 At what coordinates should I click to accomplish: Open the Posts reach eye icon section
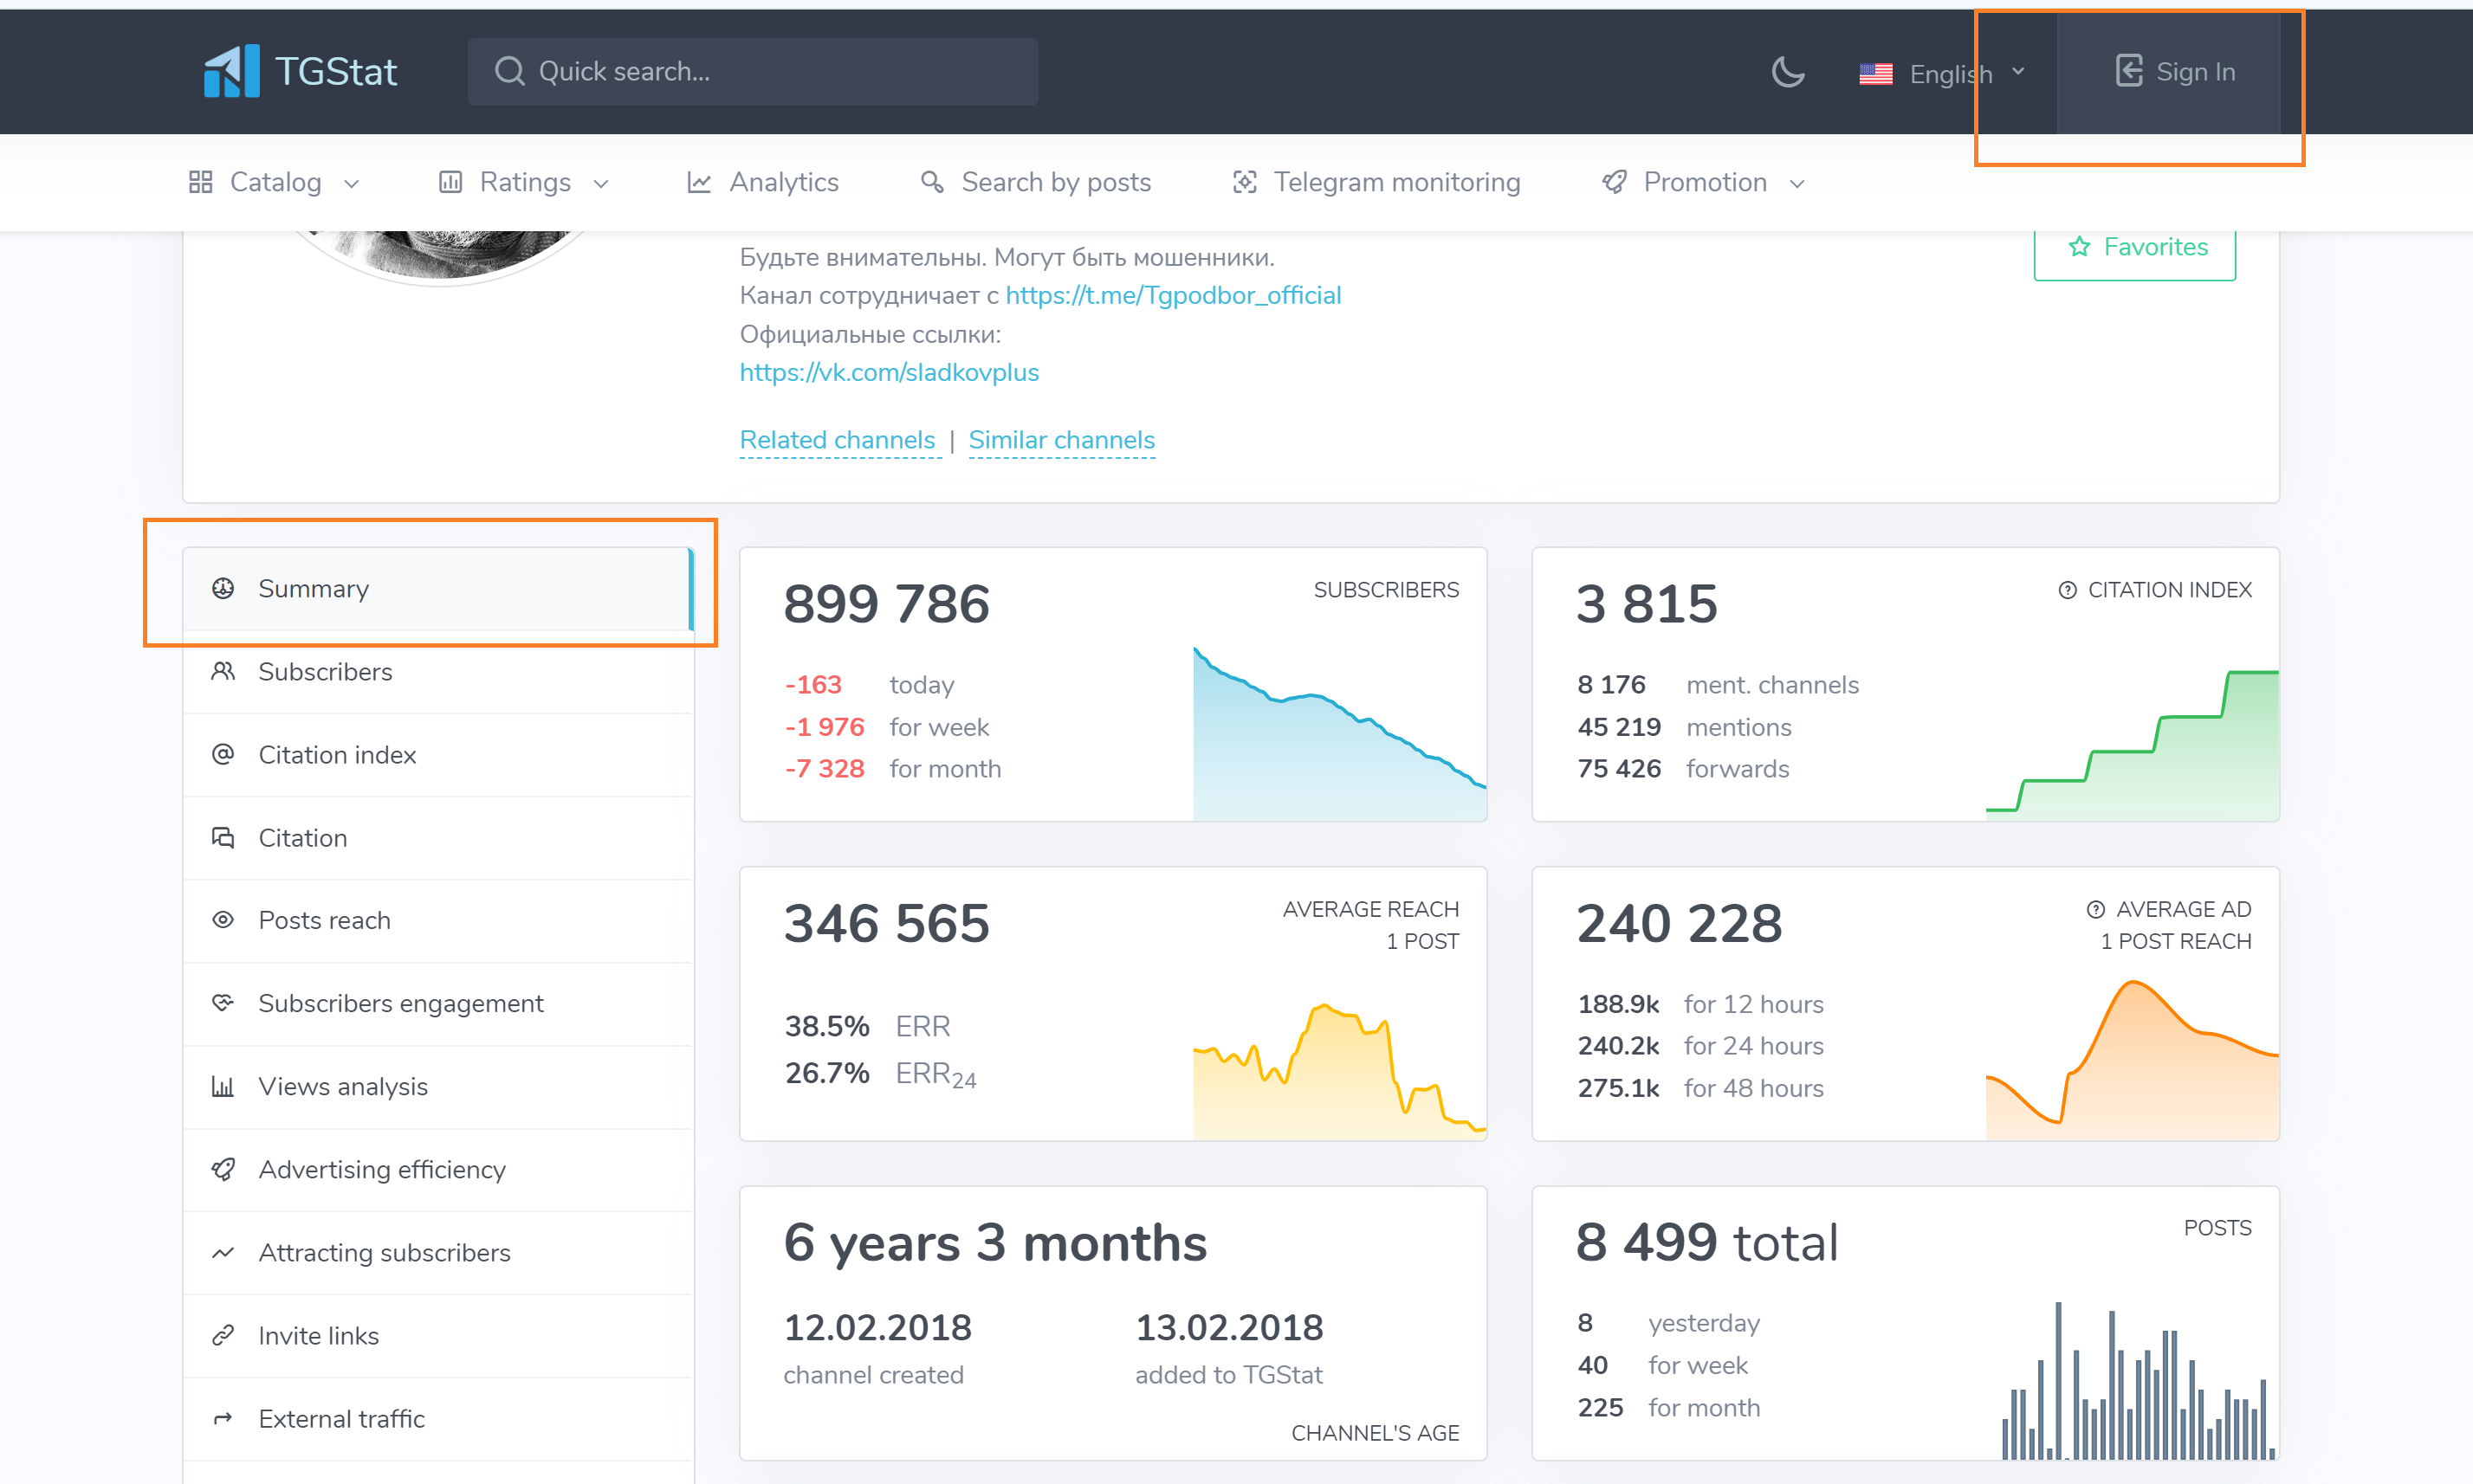coord(223,920)
